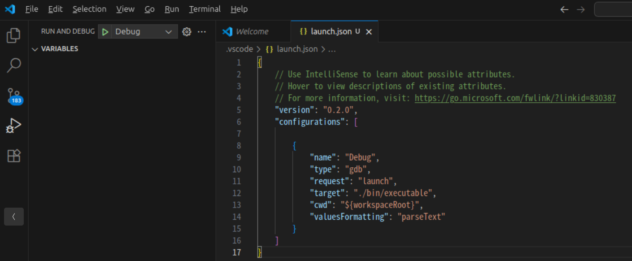The height and width of the screenshot is (261, 632).
Task: Open the go.microsoft.com fwlink URL
Action: pyautogui.click(x=515, y=98)
